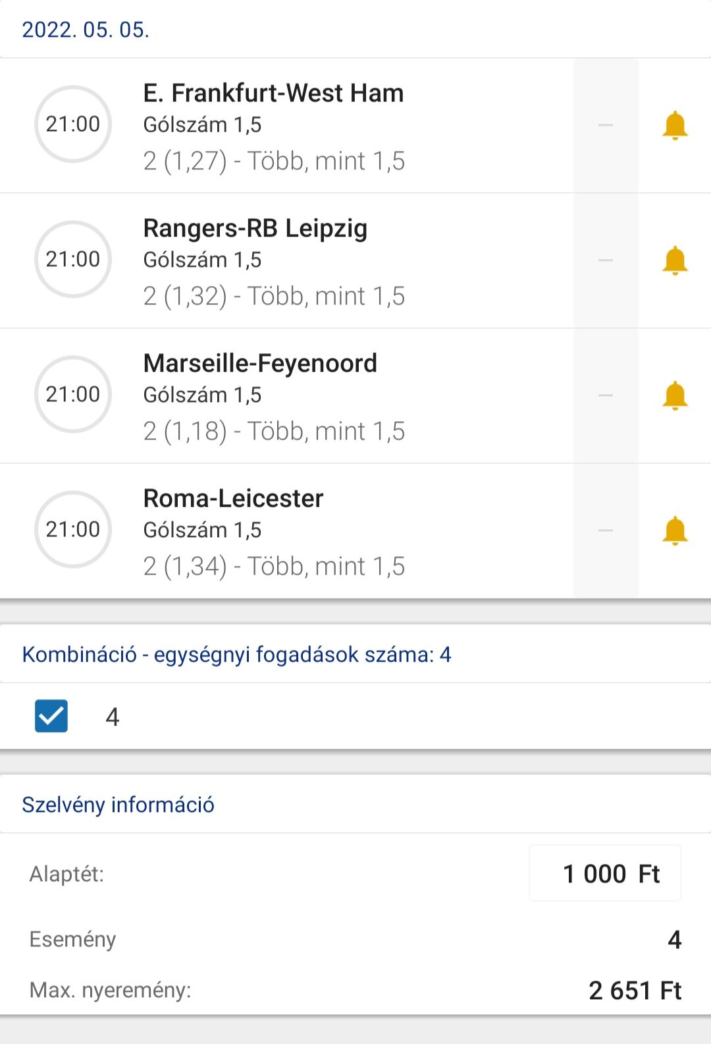Click the Kombináció section header
Image resolution: width=711 pixels, height=1044 pixels.
pyautogui.click(x=236, y=654)
